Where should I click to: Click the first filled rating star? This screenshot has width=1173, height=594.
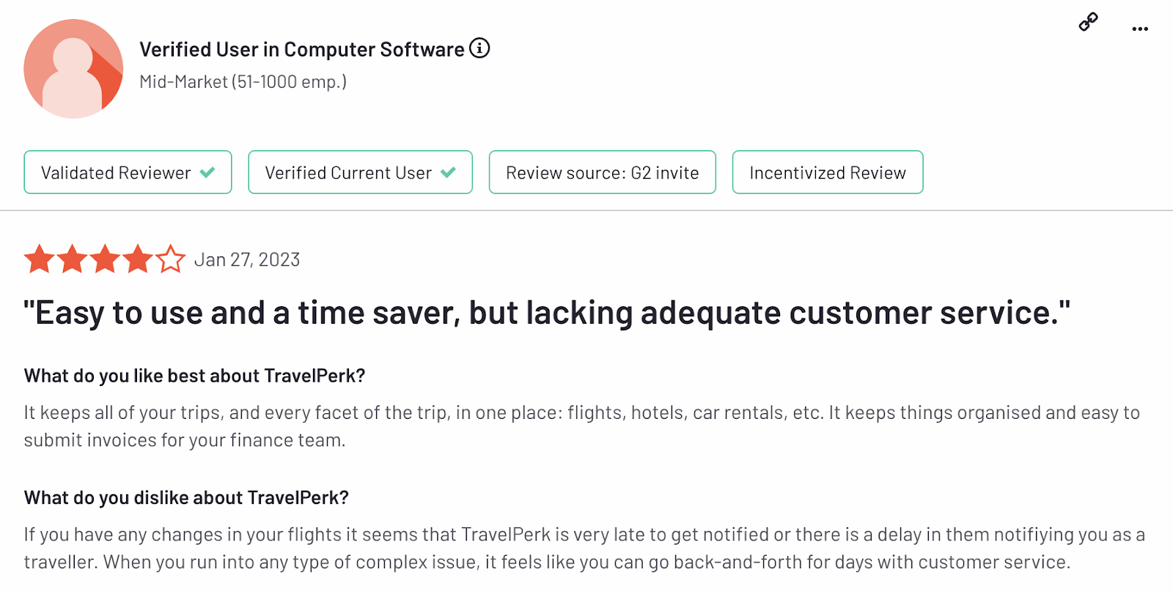click(x=39, y=259)
